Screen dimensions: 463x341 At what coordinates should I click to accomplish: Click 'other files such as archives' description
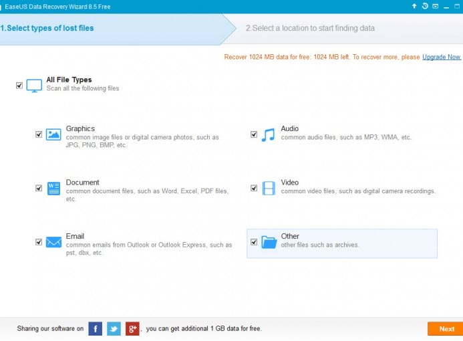(320, 245)
